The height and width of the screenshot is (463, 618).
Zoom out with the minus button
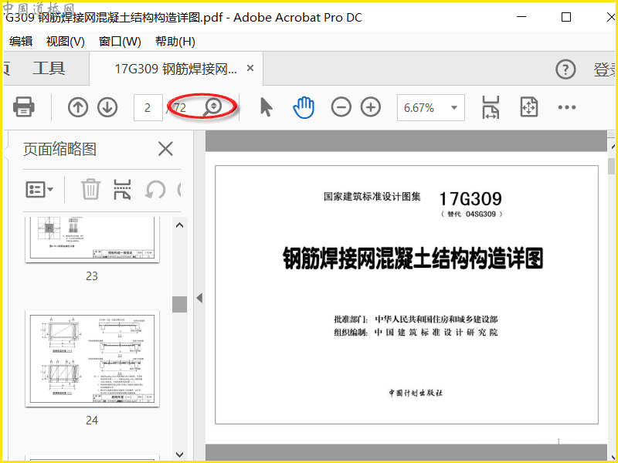341,107
